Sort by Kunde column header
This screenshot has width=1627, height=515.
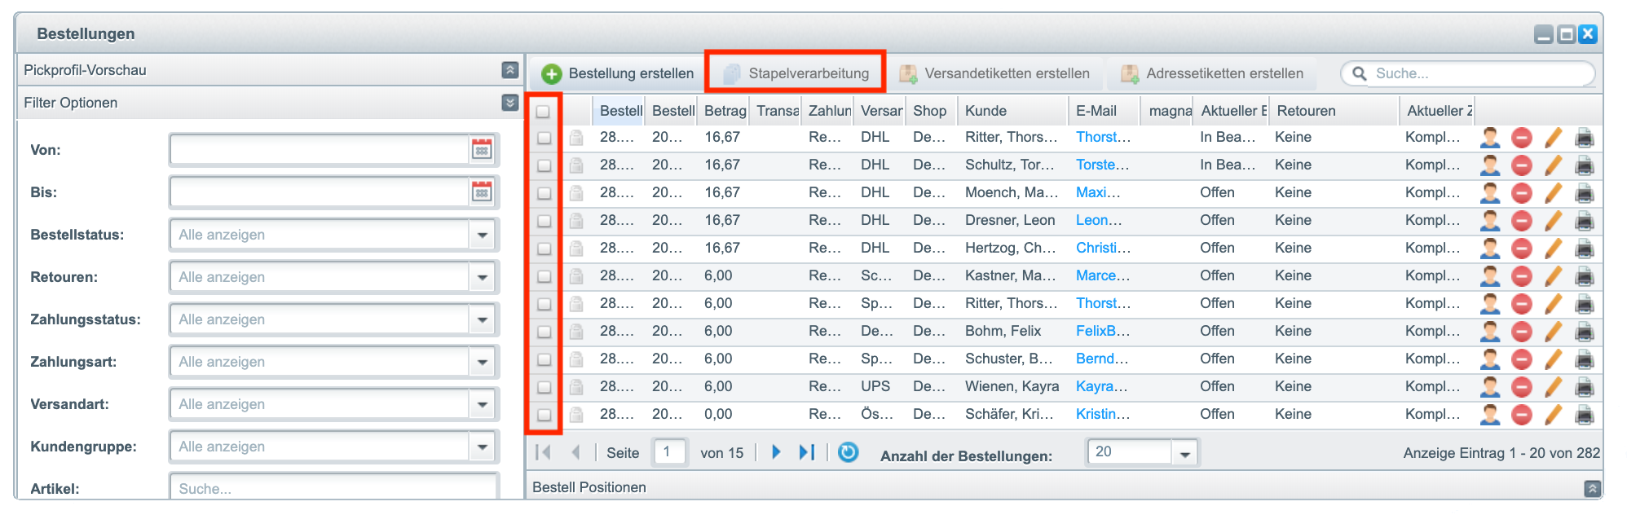click(x=1012, y=111)
